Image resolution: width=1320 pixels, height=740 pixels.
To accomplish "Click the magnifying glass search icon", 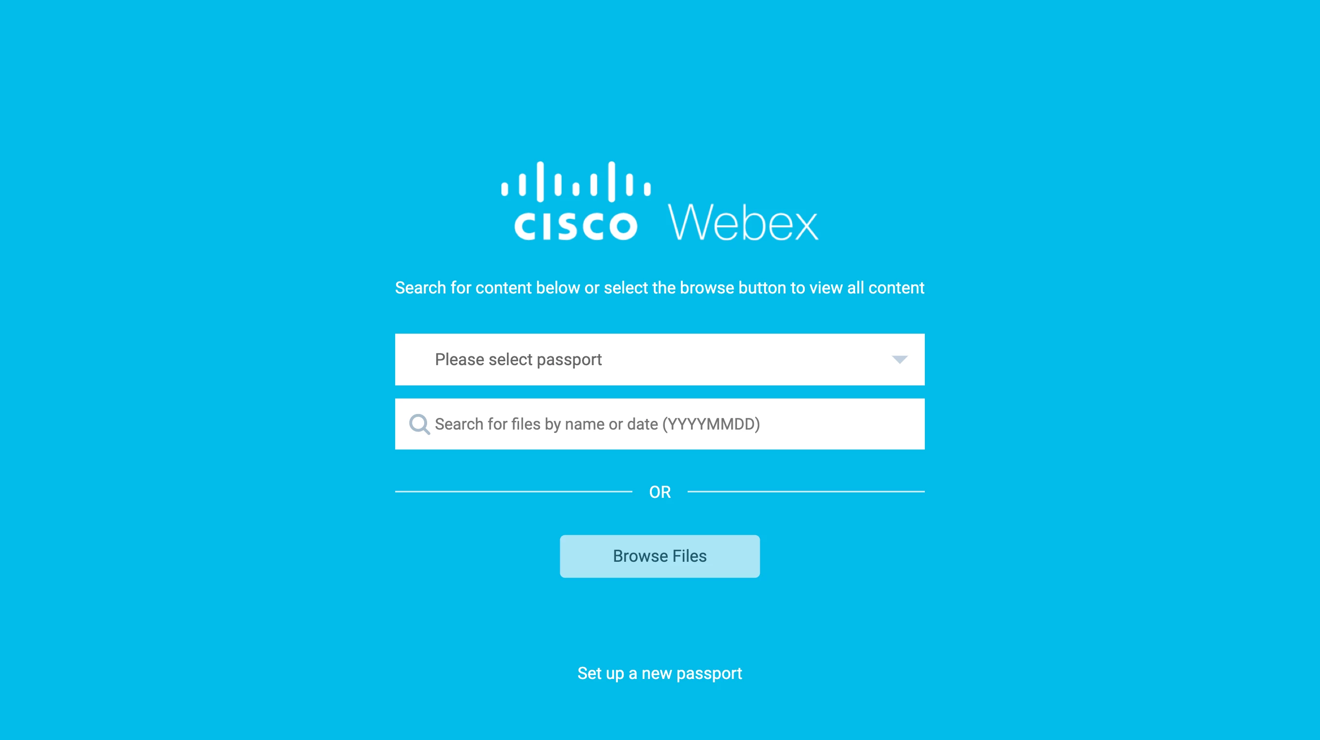I will pyautogui.click(x=419, y=424).
